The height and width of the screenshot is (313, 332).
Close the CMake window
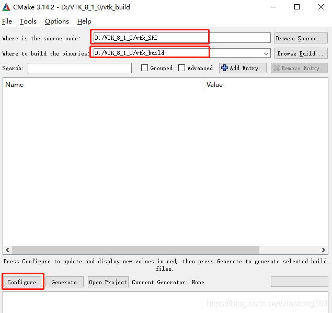pos(321,7)
